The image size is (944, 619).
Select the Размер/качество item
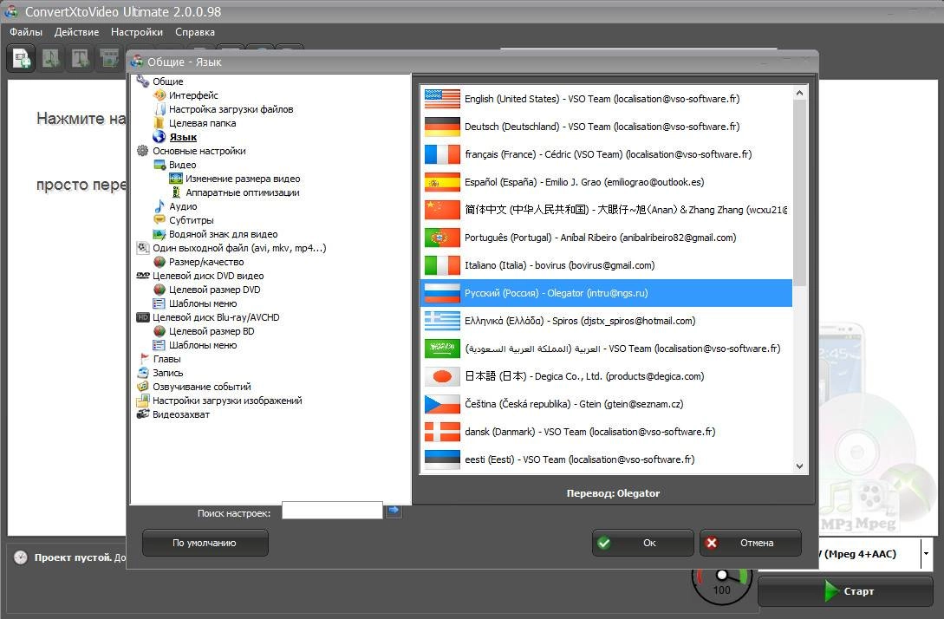(x=206, y=261)
